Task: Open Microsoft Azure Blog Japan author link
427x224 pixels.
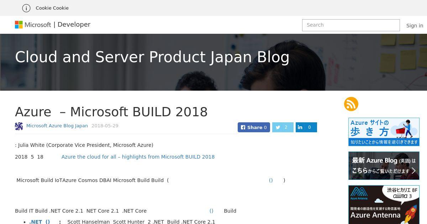Action: [x=57, y=126]
